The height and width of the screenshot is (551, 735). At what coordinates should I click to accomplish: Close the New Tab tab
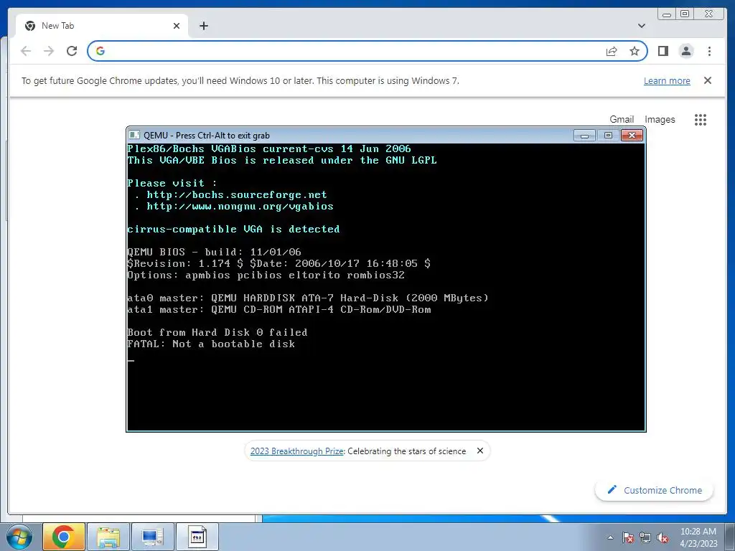pos(177,26)
